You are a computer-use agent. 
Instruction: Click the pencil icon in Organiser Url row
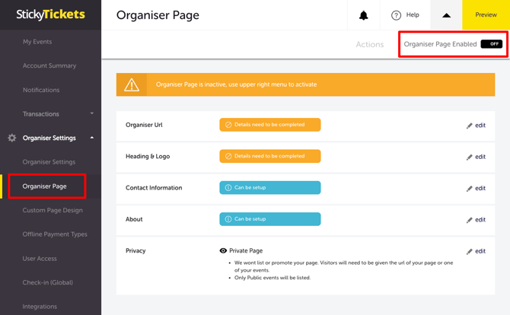(470, 126)
